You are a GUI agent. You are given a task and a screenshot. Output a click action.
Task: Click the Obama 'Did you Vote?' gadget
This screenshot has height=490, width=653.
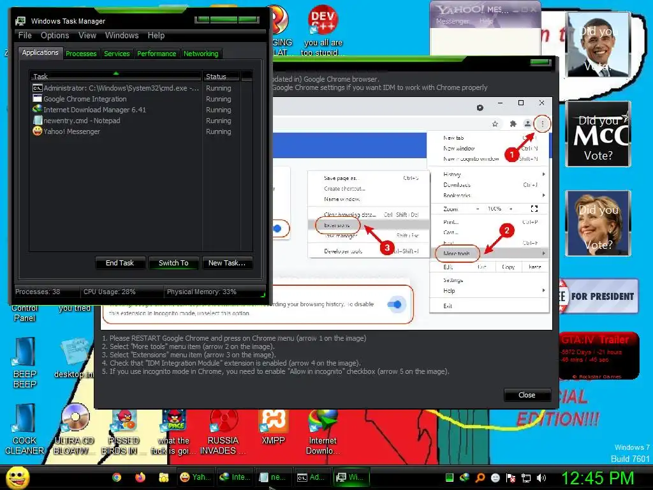coord(598,45)
